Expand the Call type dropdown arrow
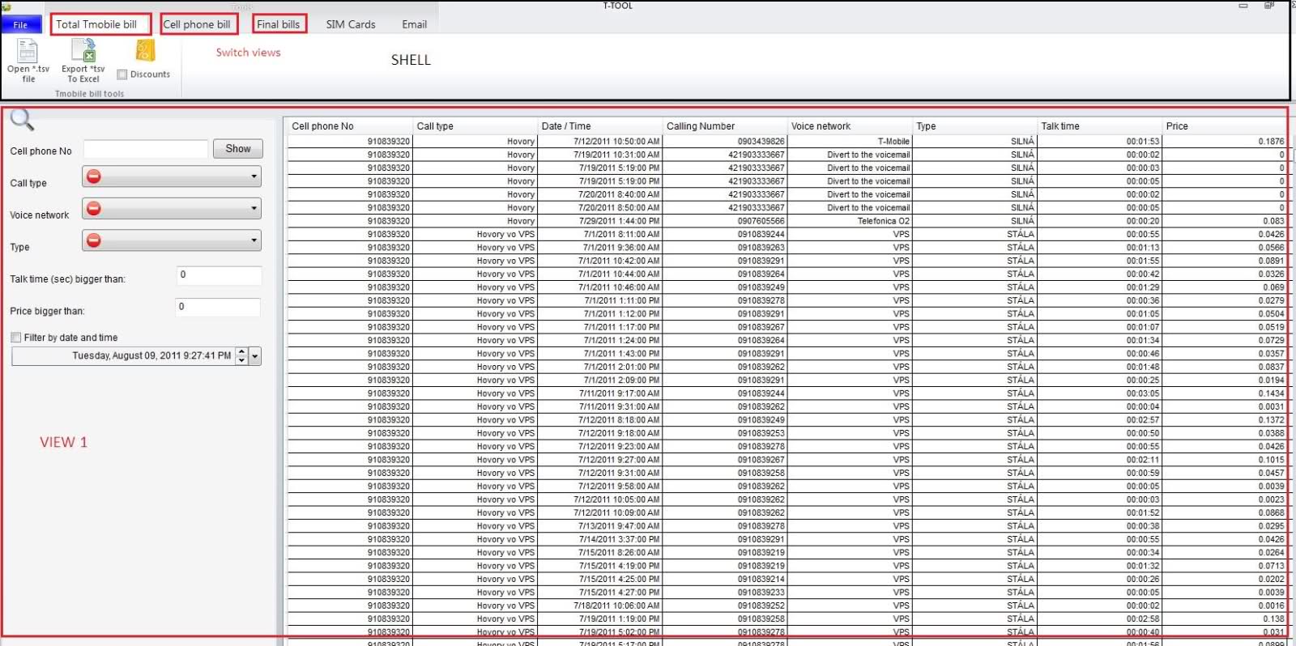 pyautogui.click(x=254, y=176)
